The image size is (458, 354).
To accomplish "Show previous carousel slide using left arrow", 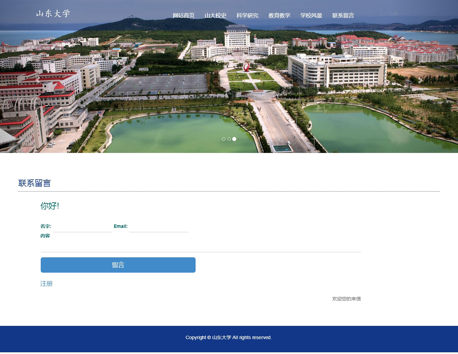I will tap(38, 80).
